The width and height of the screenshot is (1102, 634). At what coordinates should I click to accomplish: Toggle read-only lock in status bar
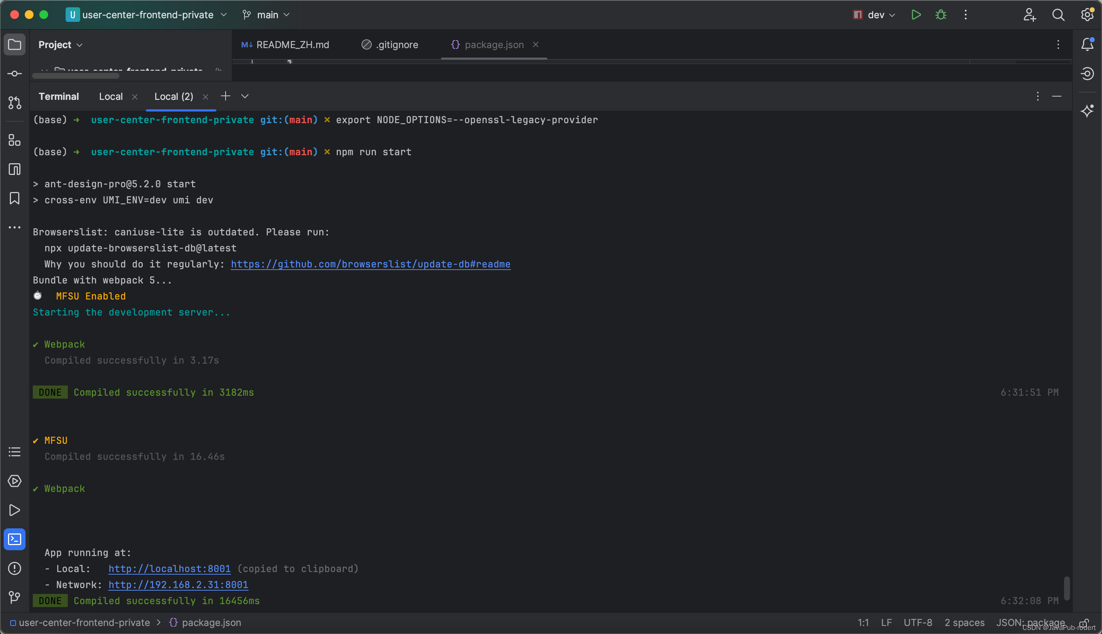click(x=1085, y=623)
